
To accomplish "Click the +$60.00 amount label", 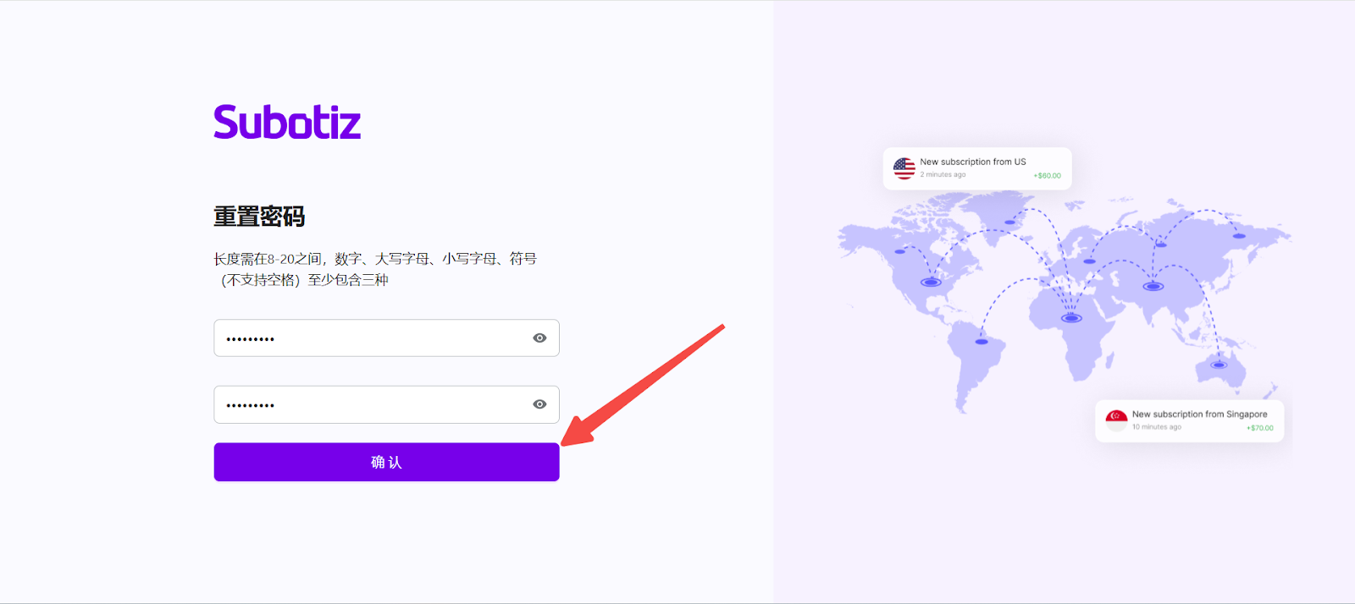I will [x=1047, y=176].
